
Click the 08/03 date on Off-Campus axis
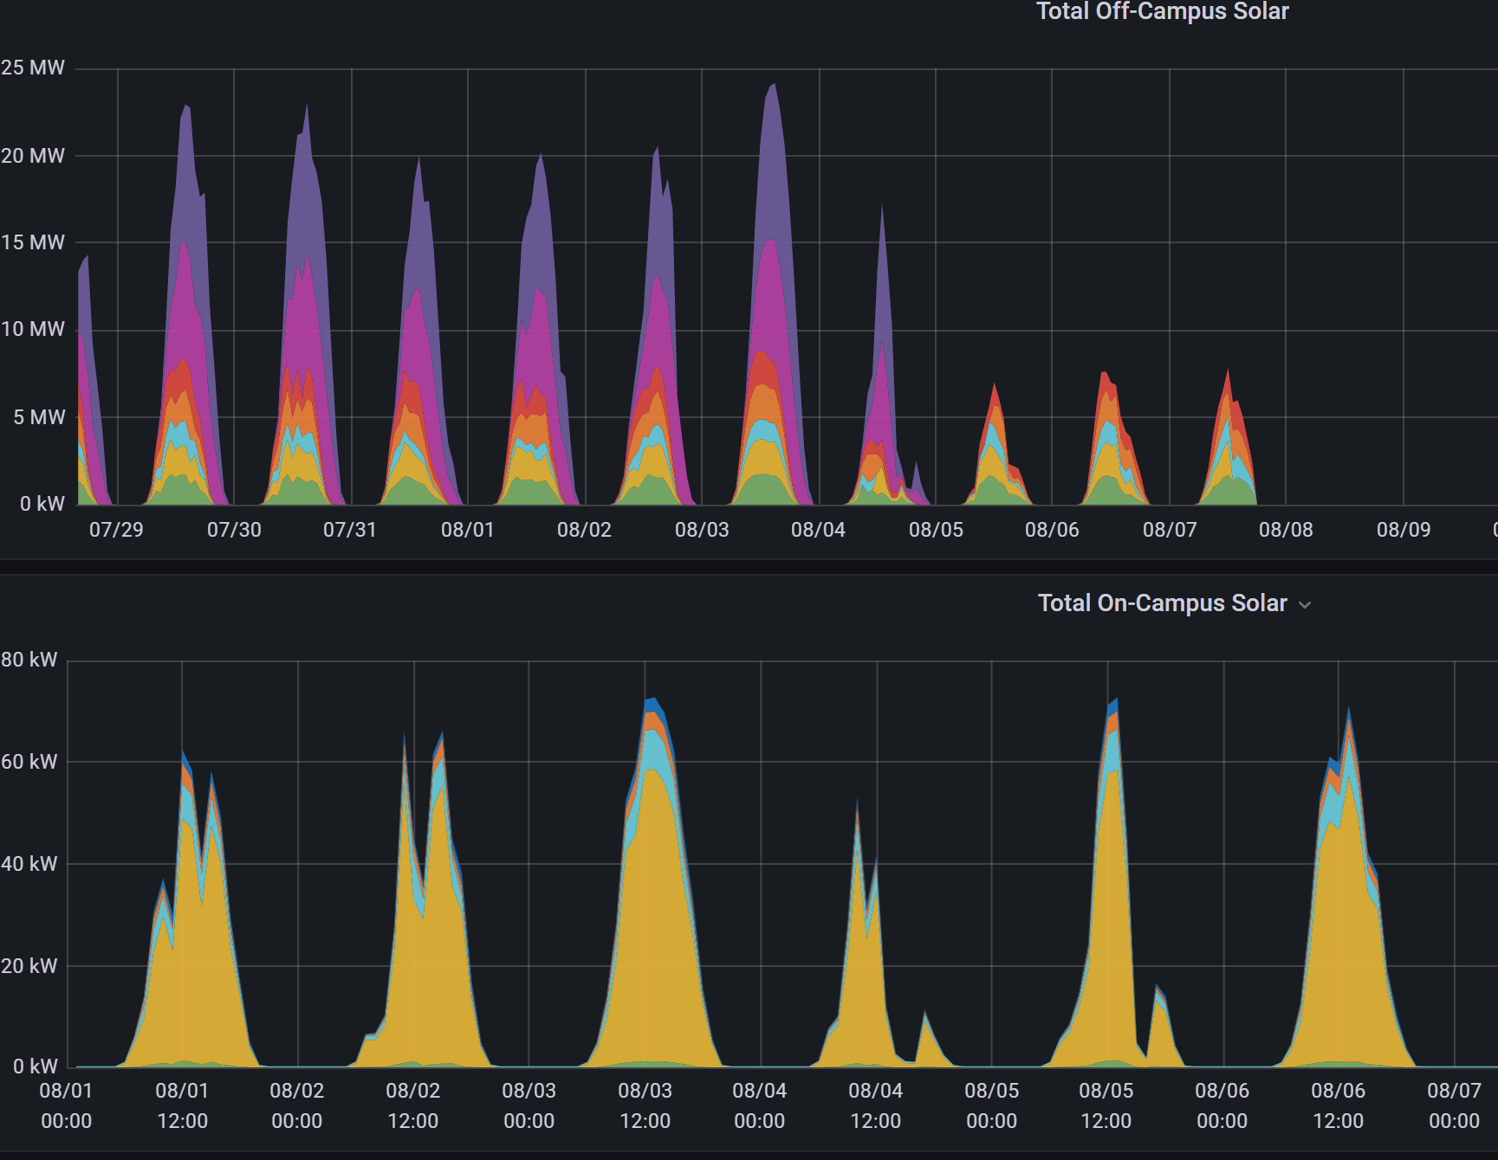[702, 530]
